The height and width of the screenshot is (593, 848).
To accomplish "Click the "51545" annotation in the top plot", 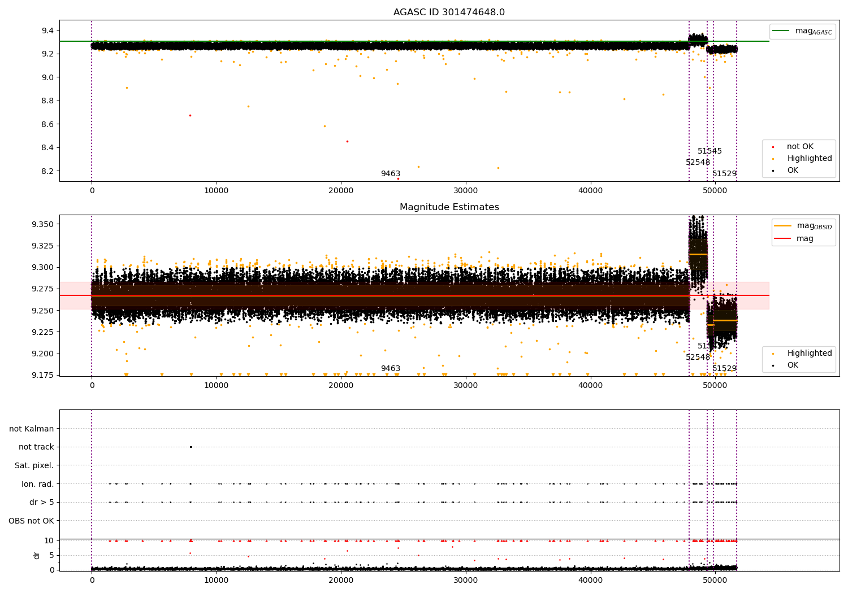I will click(709, 151).
